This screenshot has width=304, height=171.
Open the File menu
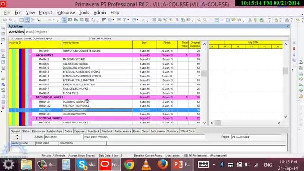point(8,13)
